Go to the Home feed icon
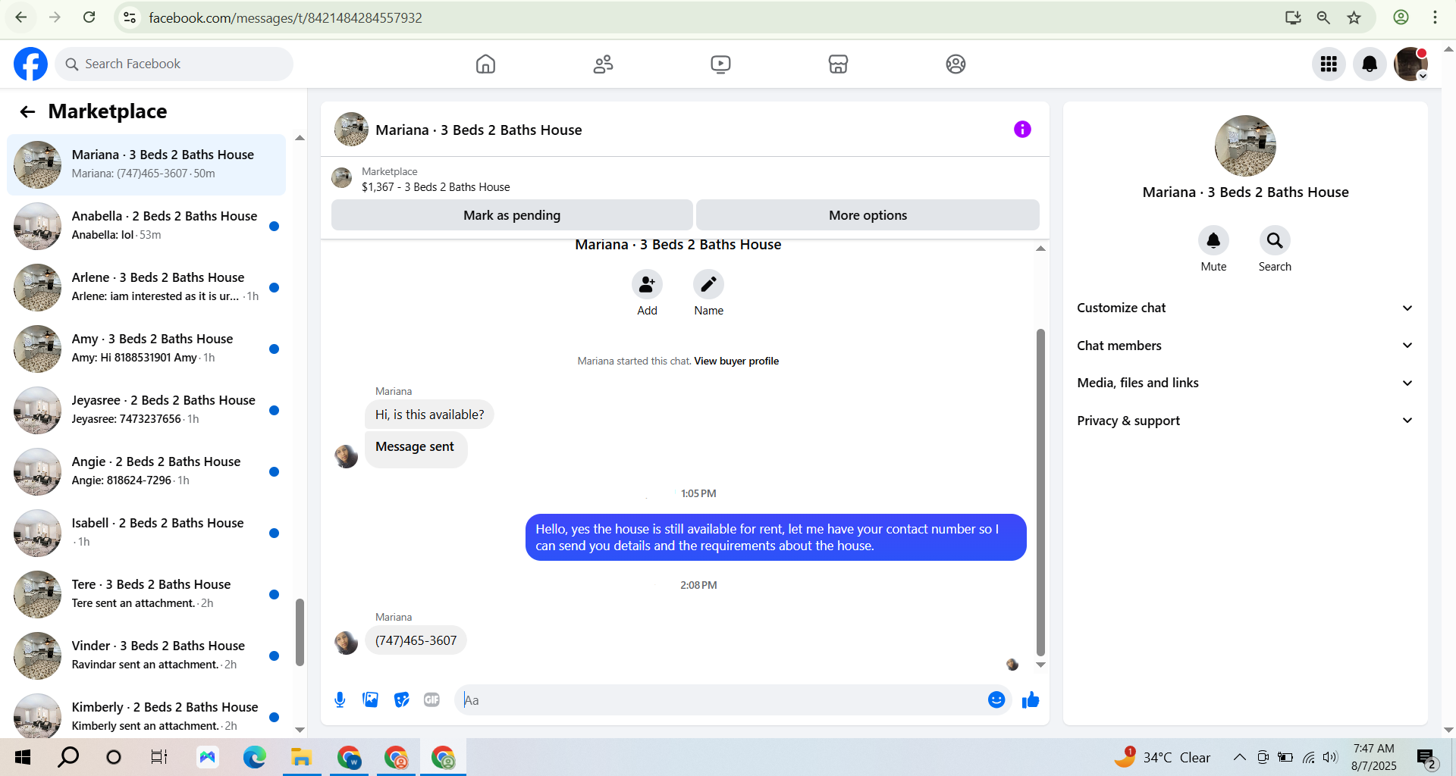 point(485,64)
